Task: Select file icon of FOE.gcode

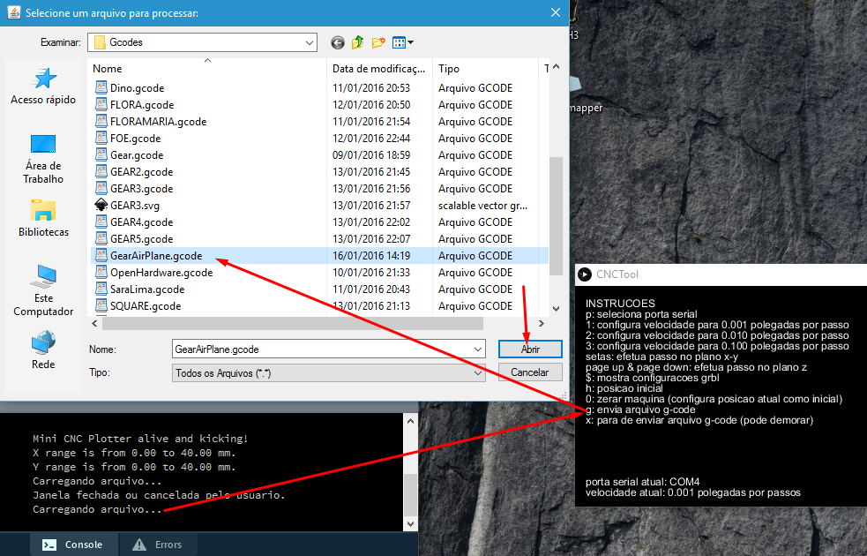Action: [101, 138]
